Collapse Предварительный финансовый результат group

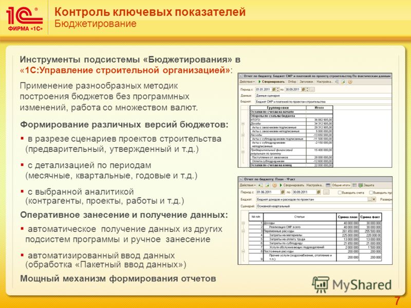click(243, 152)
